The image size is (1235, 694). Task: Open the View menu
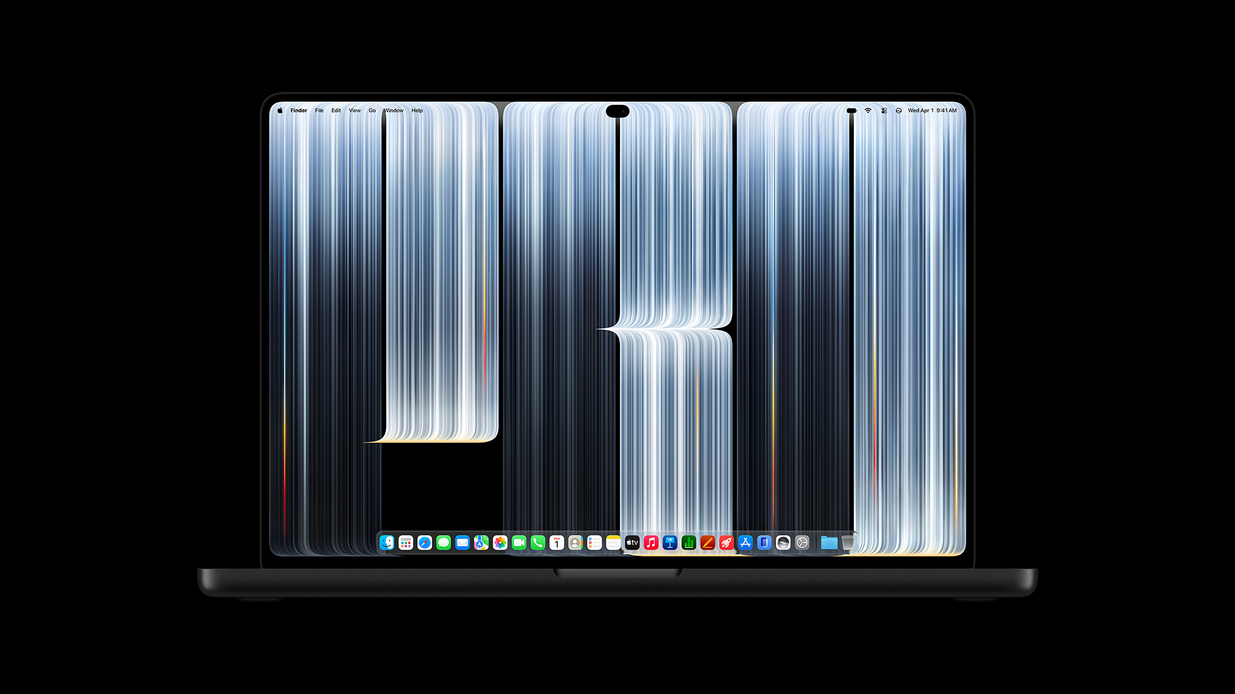tap(355, 110)
